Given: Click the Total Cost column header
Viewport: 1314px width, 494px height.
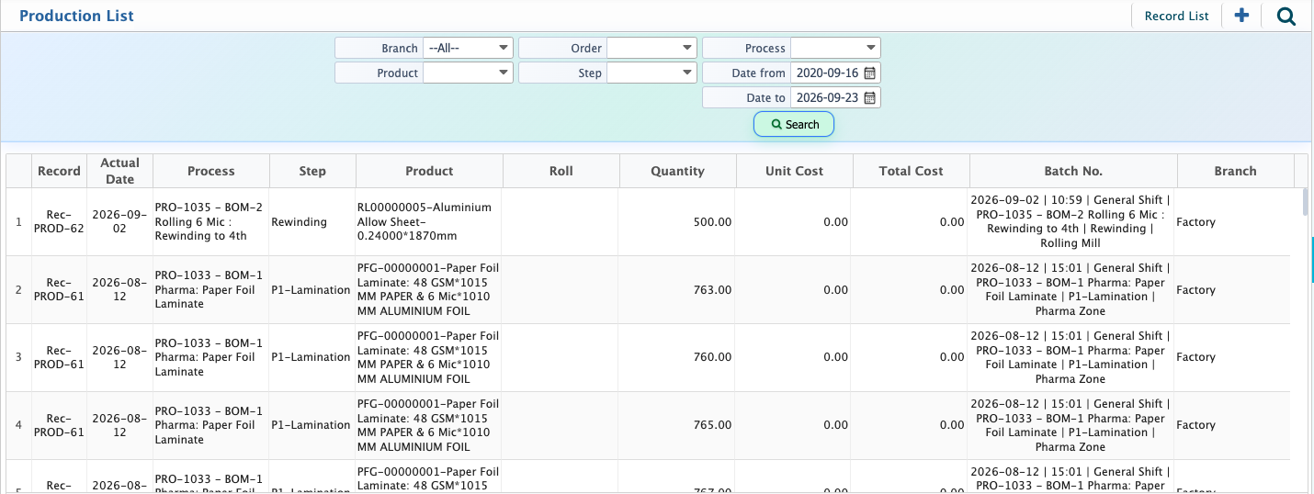Looking at the screenshot, I should click(x=911, y=171).
